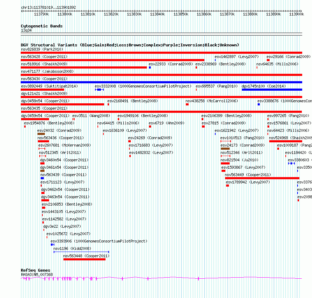Click esv1716683 (Levy2007) label

151,145
